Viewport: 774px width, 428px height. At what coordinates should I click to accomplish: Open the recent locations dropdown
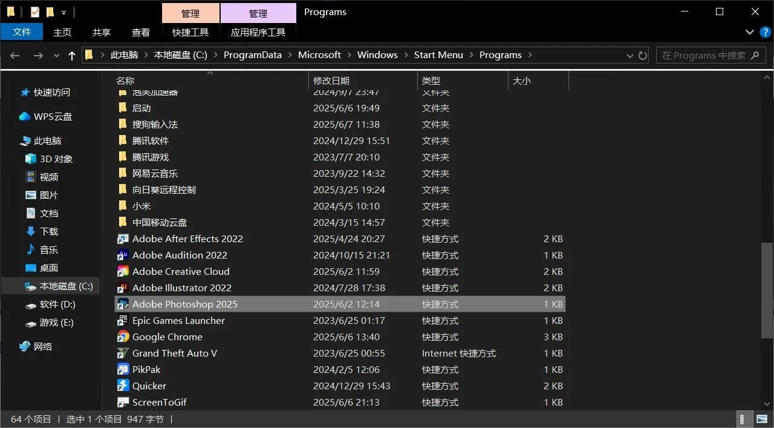(x=56, y=55)
